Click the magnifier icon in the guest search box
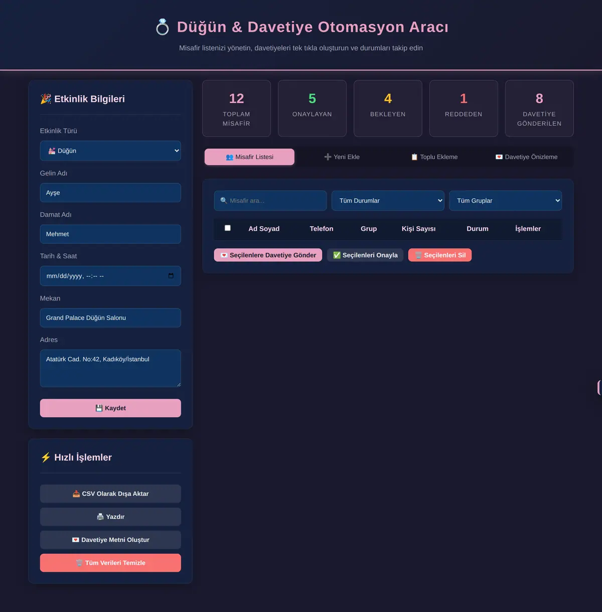602x612 pixels. click(x=224, y=201)
